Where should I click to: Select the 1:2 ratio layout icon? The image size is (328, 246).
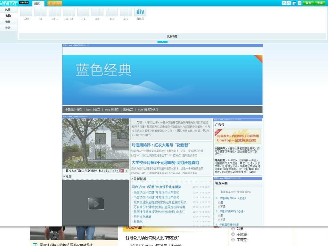click(83, 12)
